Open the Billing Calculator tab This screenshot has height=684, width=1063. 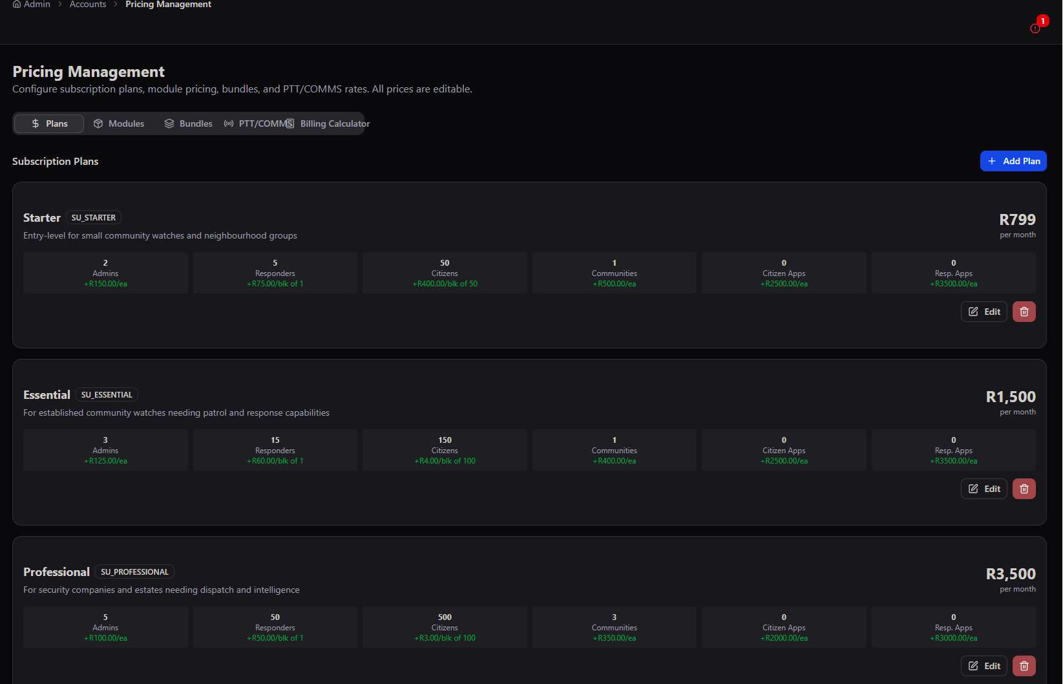coord(328,123)
